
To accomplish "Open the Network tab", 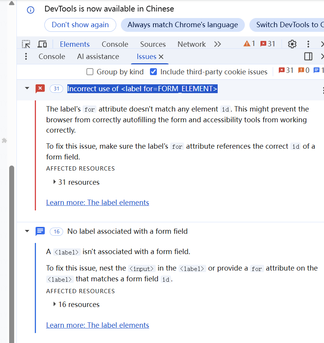I will pos(192,44).
